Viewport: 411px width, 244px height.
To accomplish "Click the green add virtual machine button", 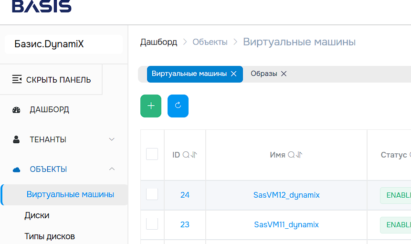I will tap(151, 106).
